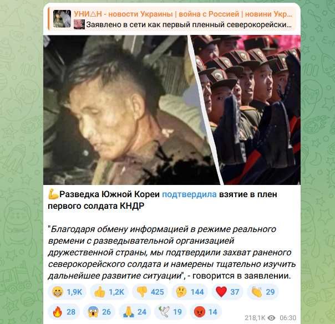Image resolution: width=335 pixels, height=324 pixels.
Task: Open the УНИАН channel name in reply header
Action: [183, 14]
